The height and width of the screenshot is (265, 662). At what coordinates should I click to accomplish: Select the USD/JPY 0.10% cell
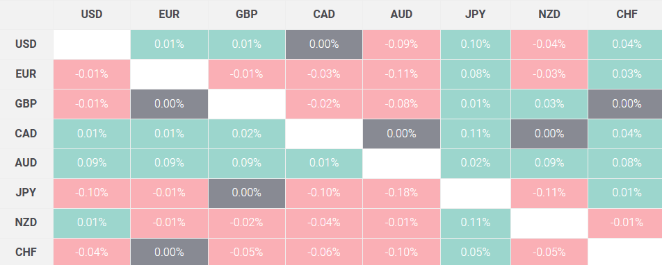pos(476,44)
